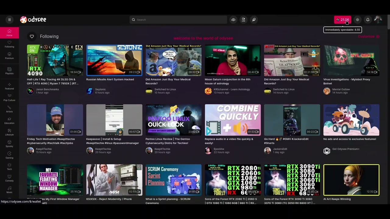Viewport: 390px width, 219px height.
Task: Open the LIVE 1:21:59 Amazon Medical Records thumbnail
Action: pos(292,60)
